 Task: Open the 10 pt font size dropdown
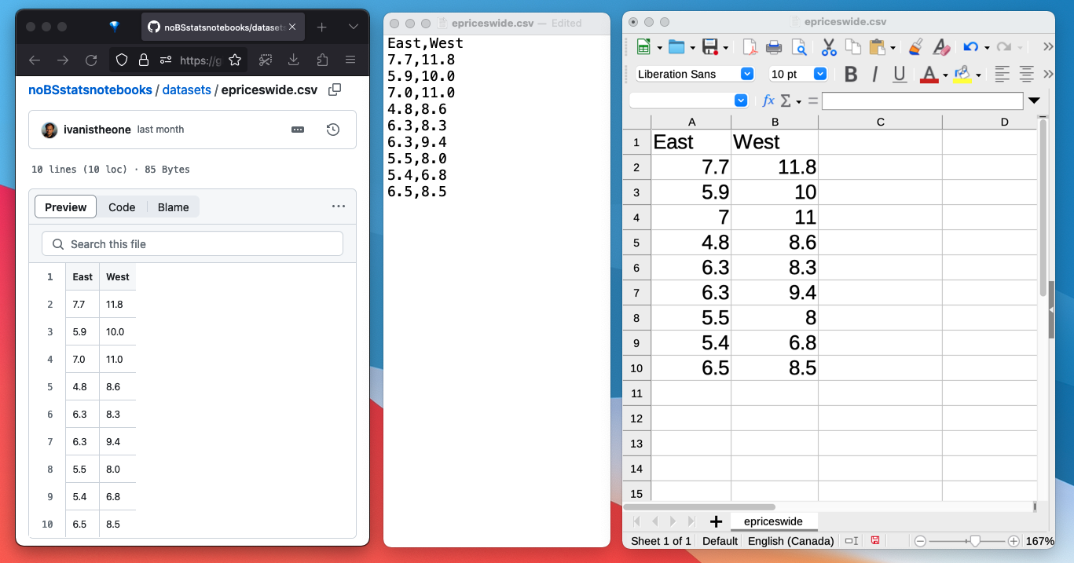click(819, 73)
